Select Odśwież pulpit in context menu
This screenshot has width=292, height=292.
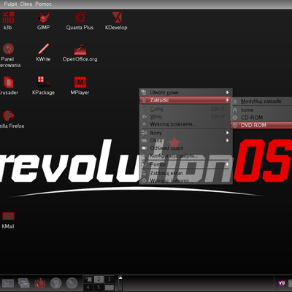(186, 148)
